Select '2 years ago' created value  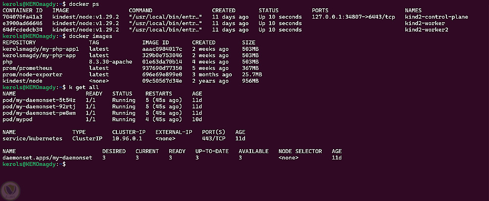(x=210, y=81)
